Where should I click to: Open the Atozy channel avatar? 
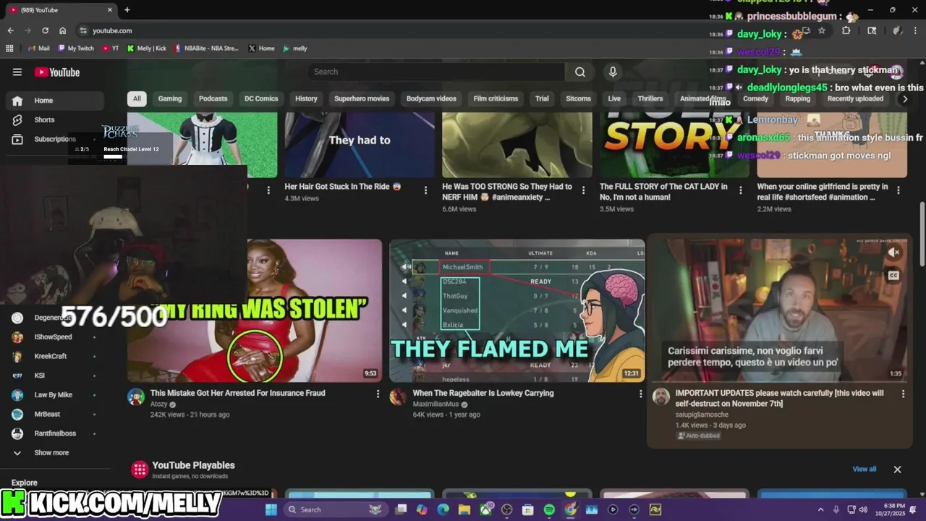click(x=136, y=397)
